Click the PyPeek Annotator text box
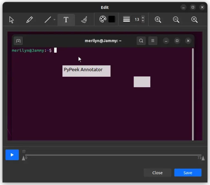The height and width of the screenshot is (185, 210). [86, 71]
